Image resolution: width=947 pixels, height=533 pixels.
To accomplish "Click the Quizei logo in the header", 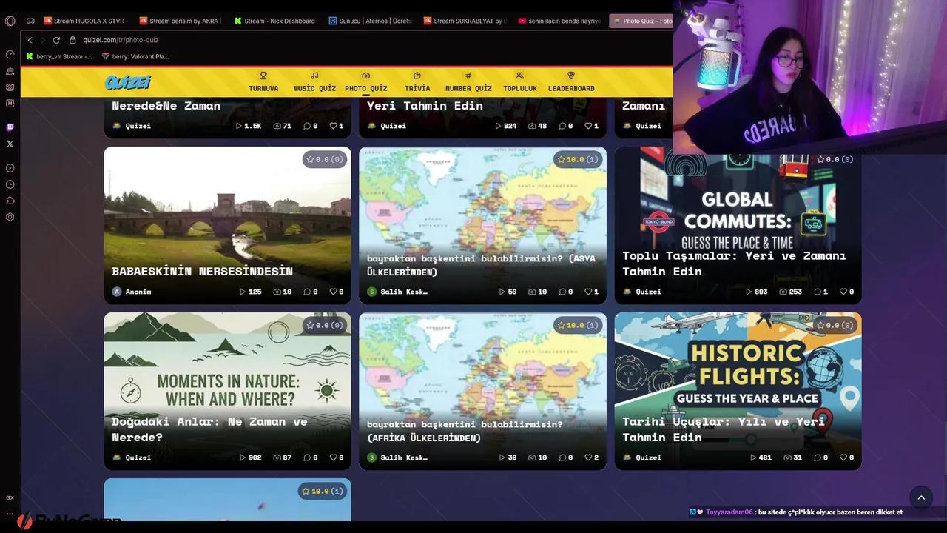I will (128, 82).
